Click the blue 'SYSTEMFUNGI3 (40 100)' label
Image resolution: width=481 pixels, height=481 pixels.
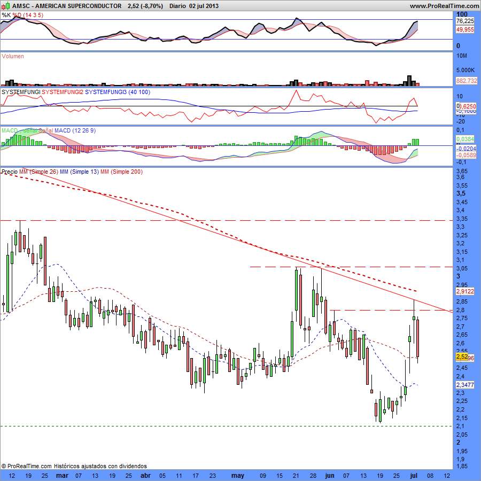click(118, 92)
